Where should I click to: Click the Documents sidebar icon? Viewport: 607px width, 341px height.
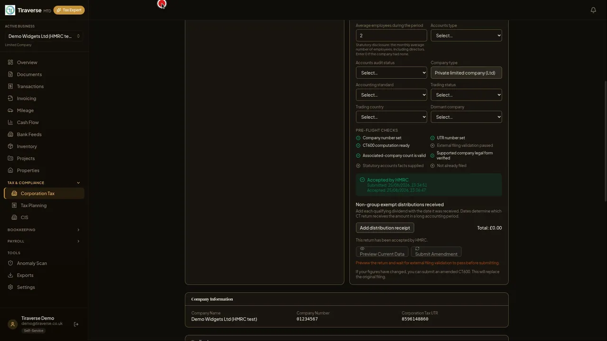click(10, 74)
